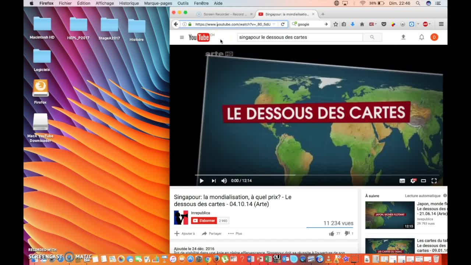Click the YouTube upload icon
Image resolution: width=471 pixels, height=265 pixels.
(x=403, y=37)
